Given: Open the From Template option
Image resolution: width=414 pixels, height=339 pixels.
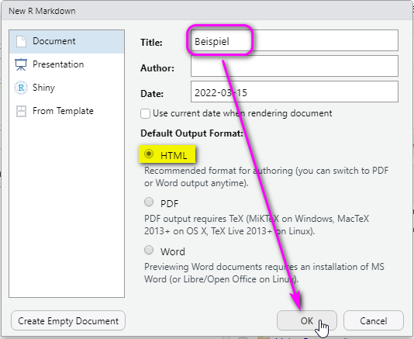Looking at the screenshot, I should (x=67, y=111).
